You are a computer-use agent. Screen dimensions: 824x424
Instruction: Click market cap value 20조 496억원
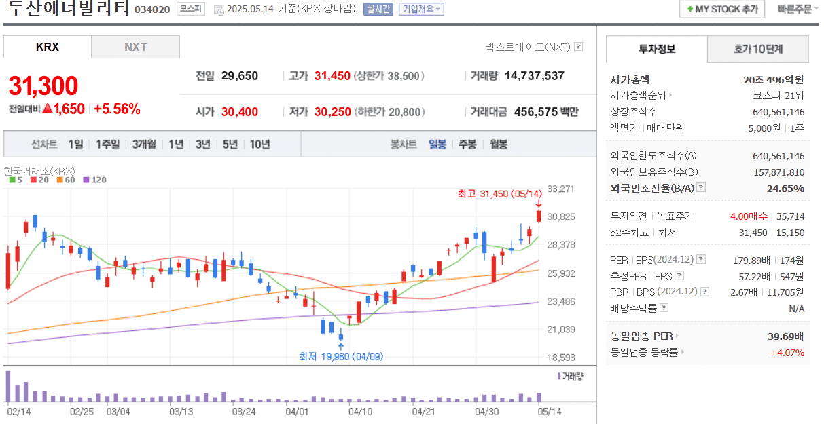774,79
